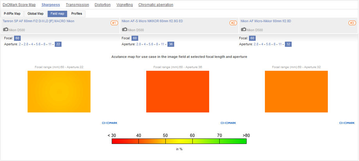Open the DxOMark Score Map tab
This screenshot has height=161, width=359.
19,5
